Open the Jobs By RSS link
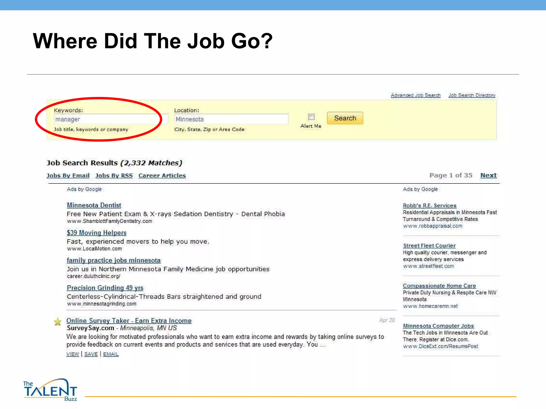 click(x=114, y=175)
